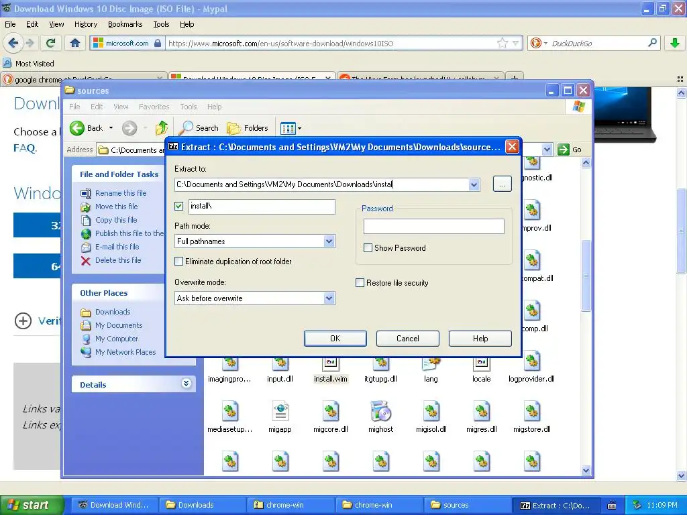Click the install\ subfolder text field
Viewport: 687px width, 515px height.
(x=262, y=207)
